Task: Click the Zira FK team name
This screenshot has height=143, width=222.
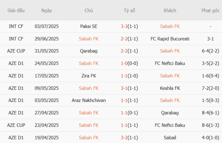Action: click(x=89, y=75)
